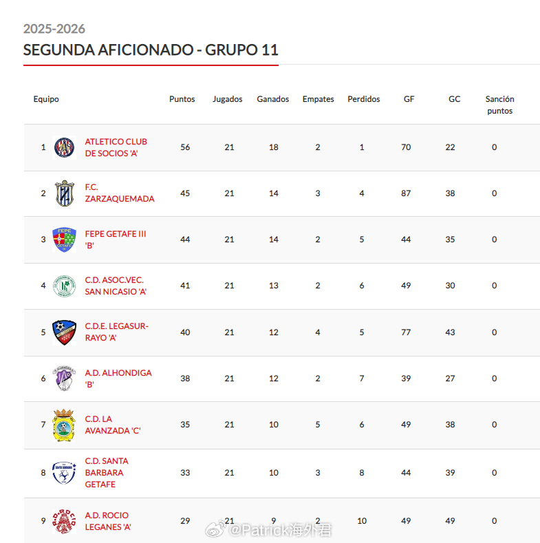Screen dimensions: 540x543
Task: Select the Santa Barbara Getafe shield logo
Action: click(64, 473)
